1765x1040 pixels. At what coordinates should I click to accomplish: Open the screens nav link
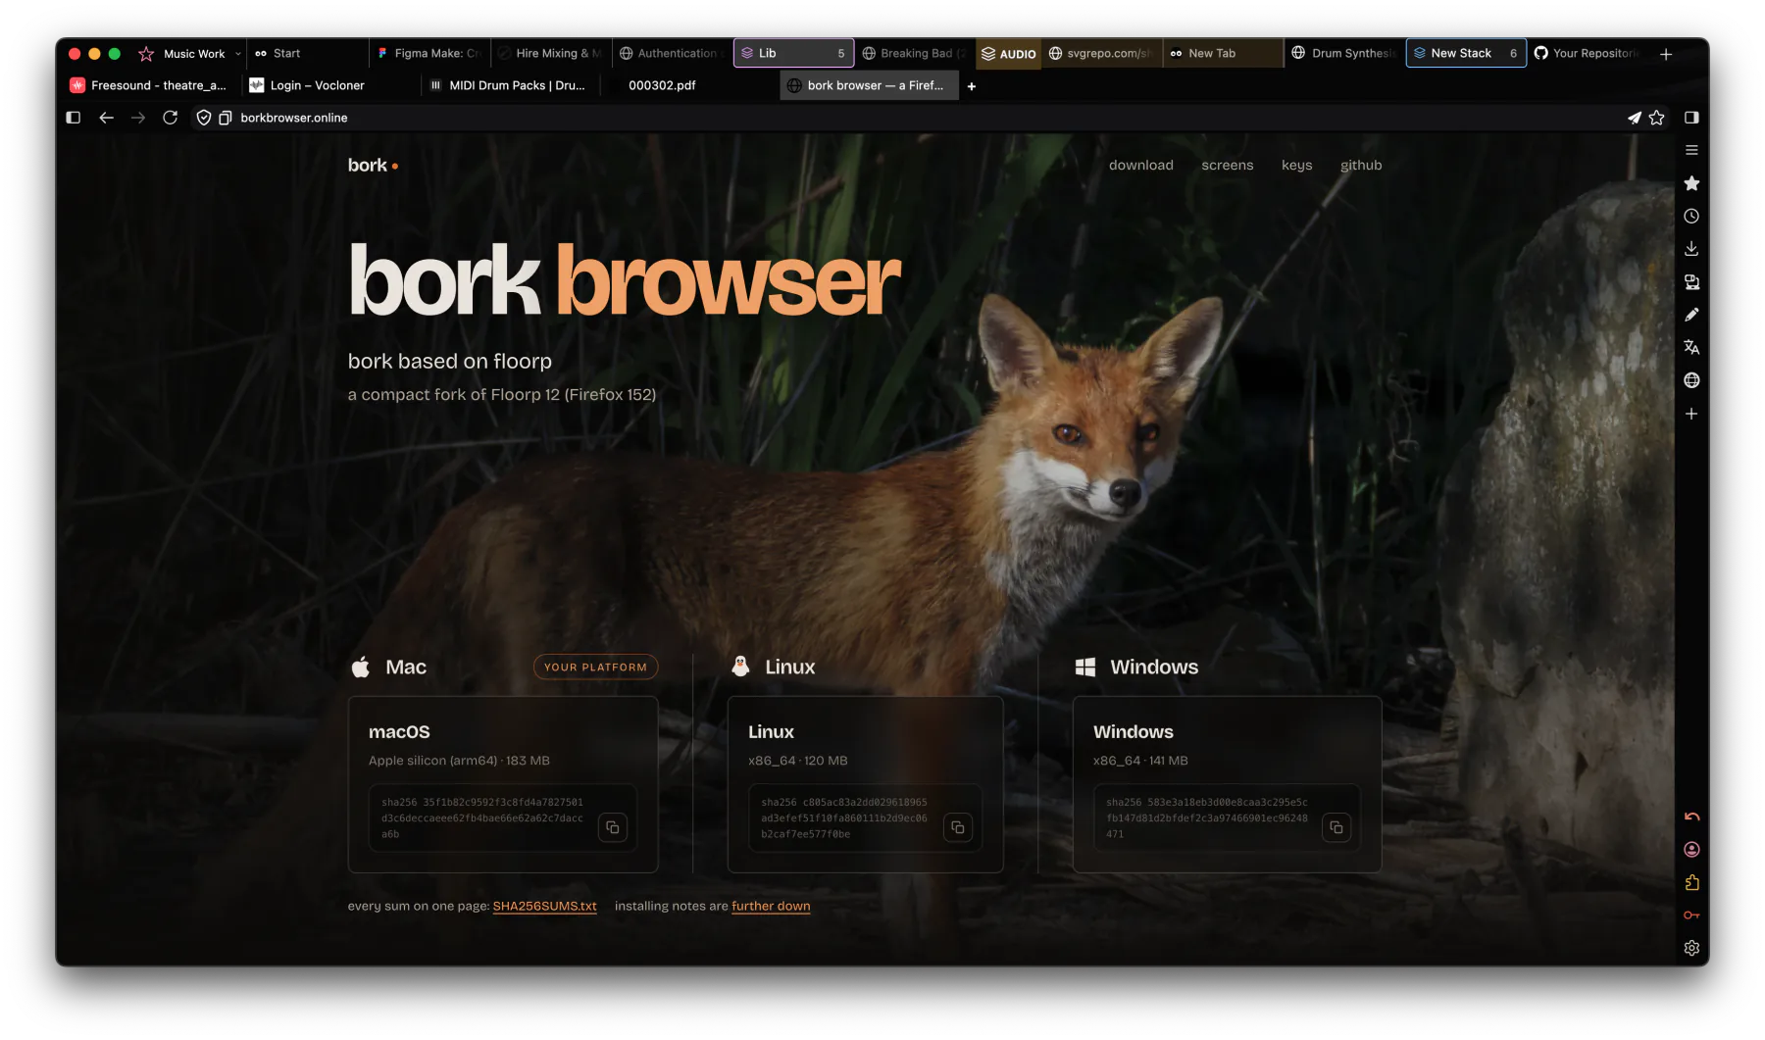coord(1227,165)
